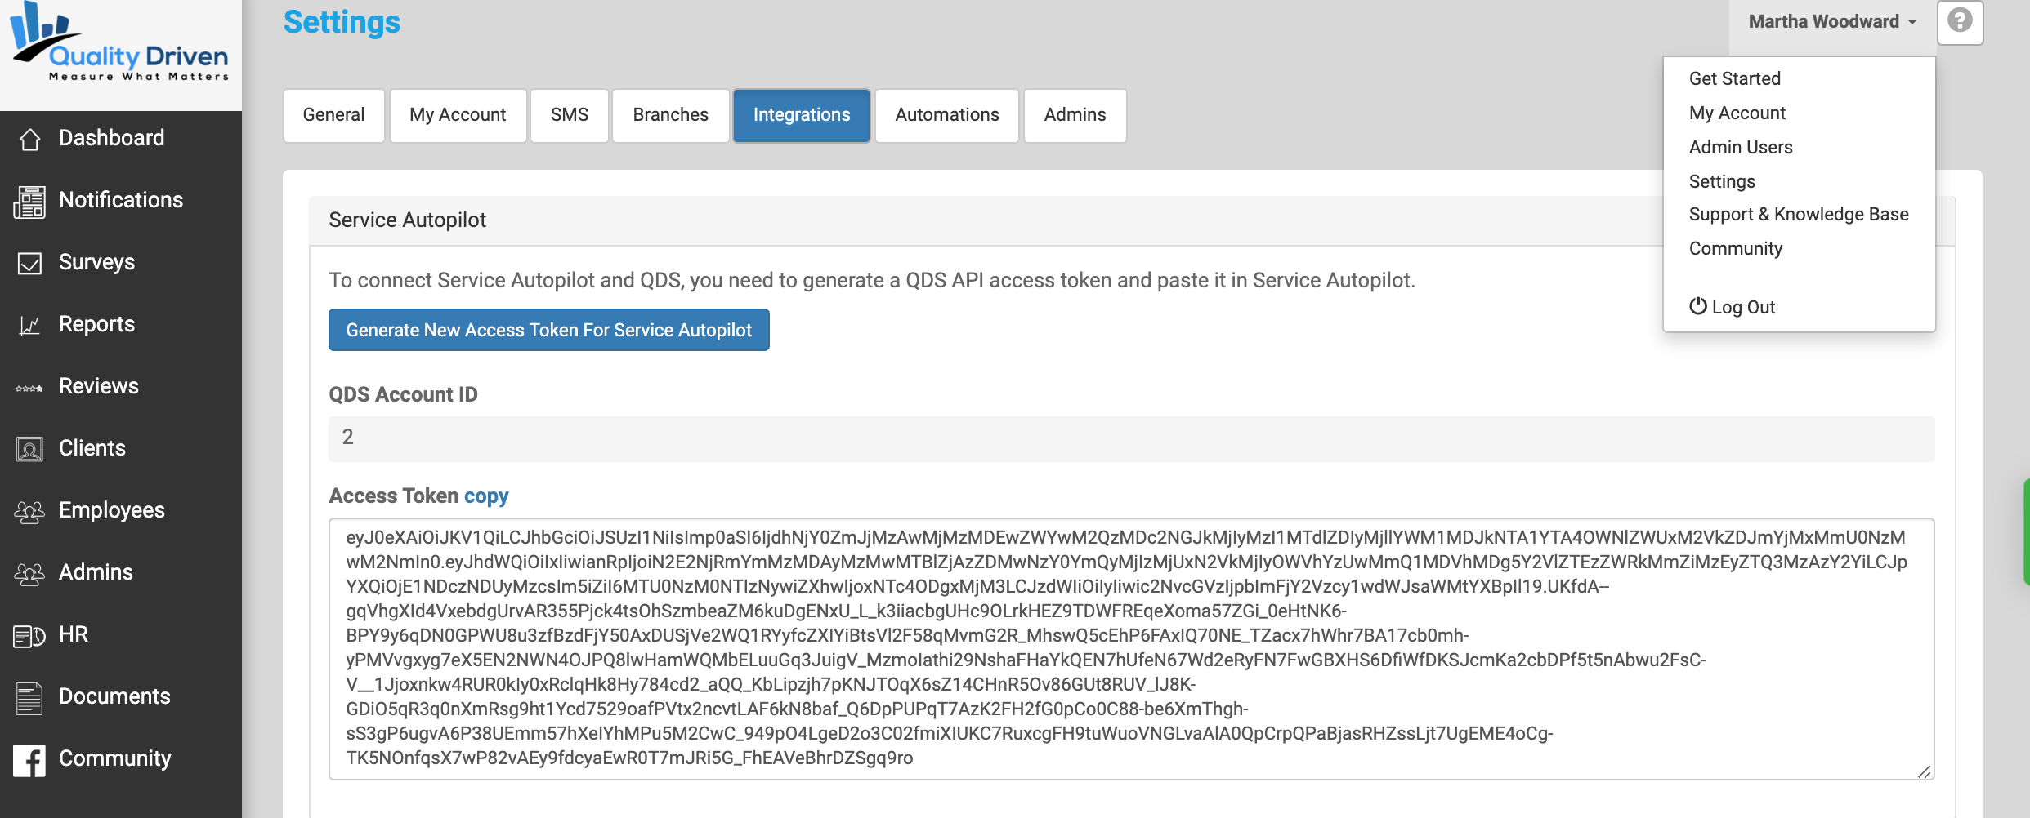This screenshot has height=818, width=2030.
Task: Click the Notifications newspaper icon
Action: tap(29, 202)
